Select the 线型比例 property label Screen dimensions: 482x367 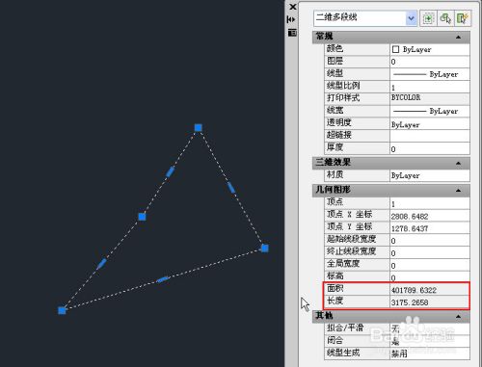click(x=343, y=86)
